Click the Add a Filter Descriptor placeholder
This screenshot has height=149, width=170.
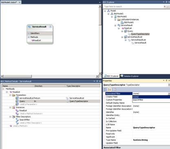pos(31,123)
